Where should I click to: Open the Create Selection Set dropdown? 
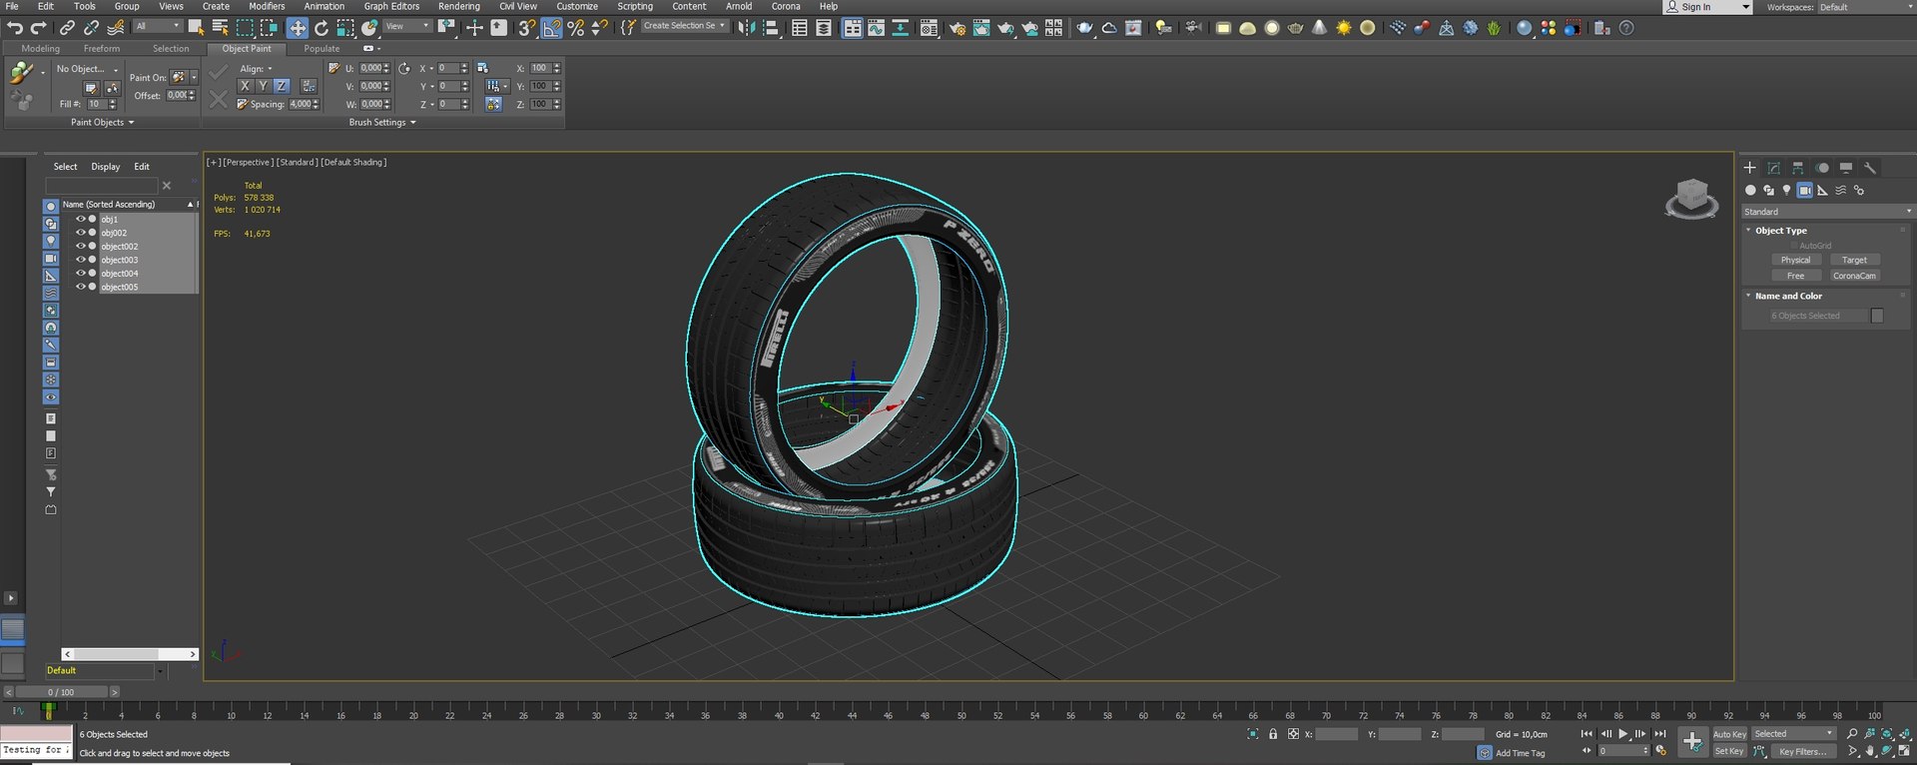click(x=685, y=26)
